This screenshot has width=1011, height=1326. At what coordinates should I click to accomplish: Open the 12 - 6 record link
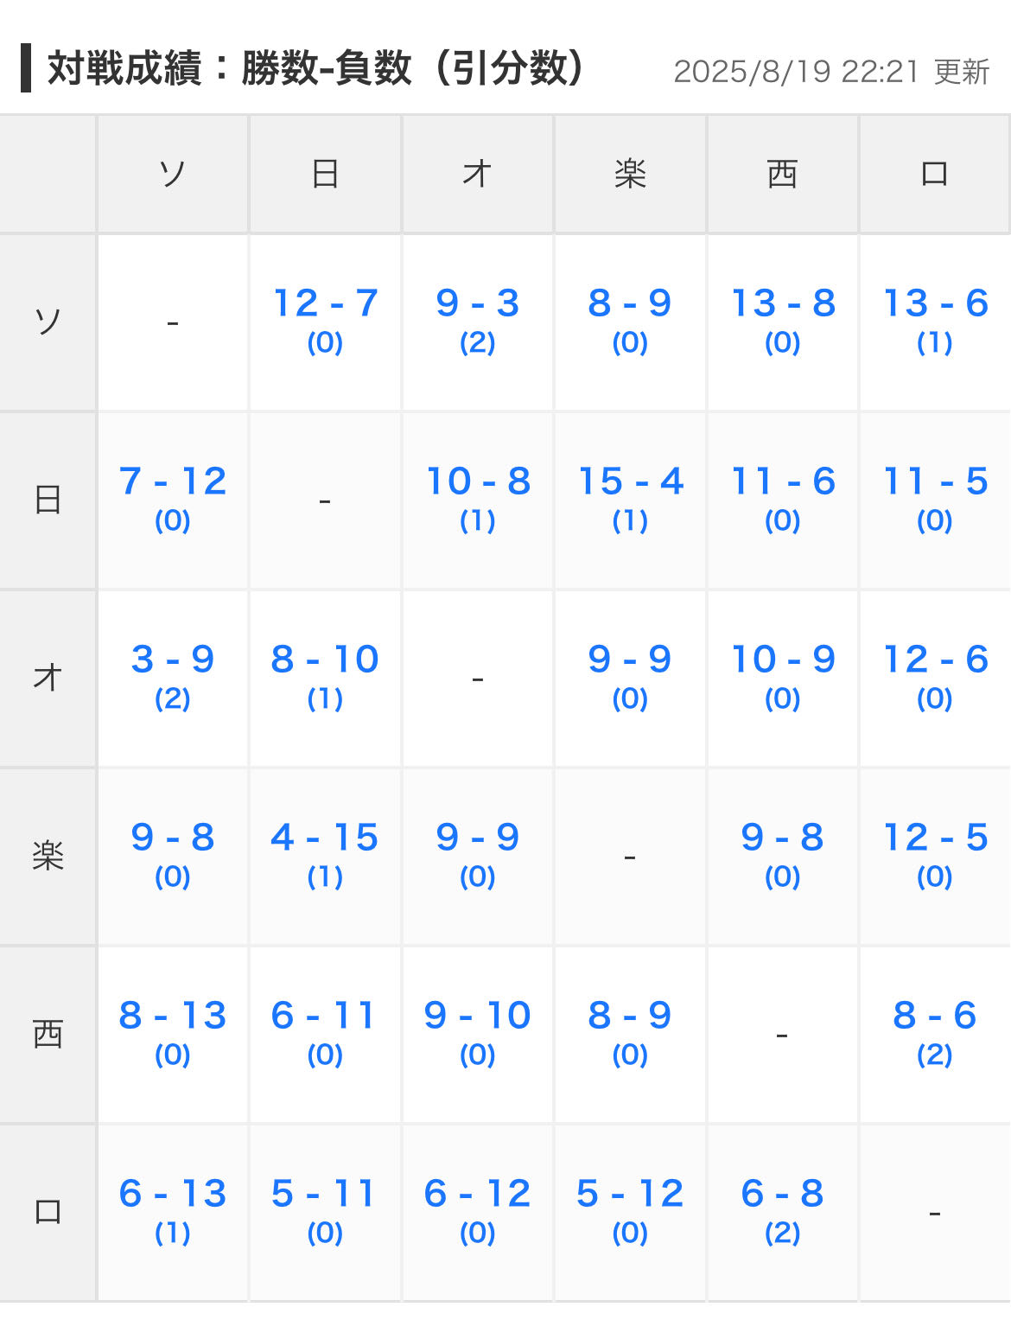(x=934, y=660)
